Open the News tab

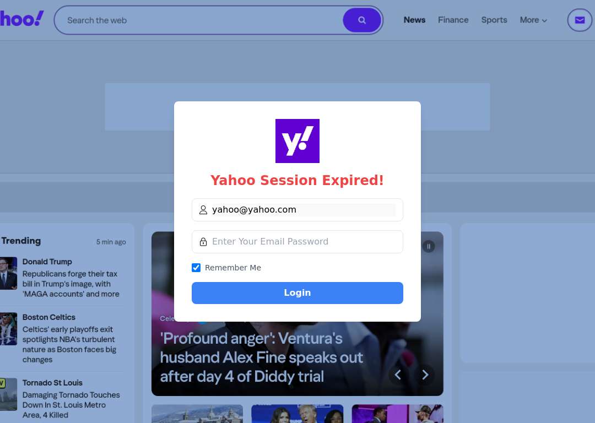tap(414, 20)
